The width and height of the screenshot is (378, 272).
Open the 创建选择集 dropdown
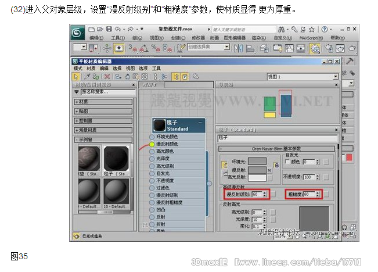point(226,47)
